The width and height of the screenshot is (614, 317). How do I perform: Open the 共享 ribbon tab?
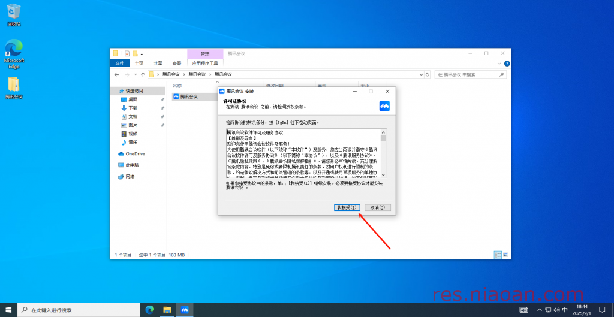click(158, 63)
